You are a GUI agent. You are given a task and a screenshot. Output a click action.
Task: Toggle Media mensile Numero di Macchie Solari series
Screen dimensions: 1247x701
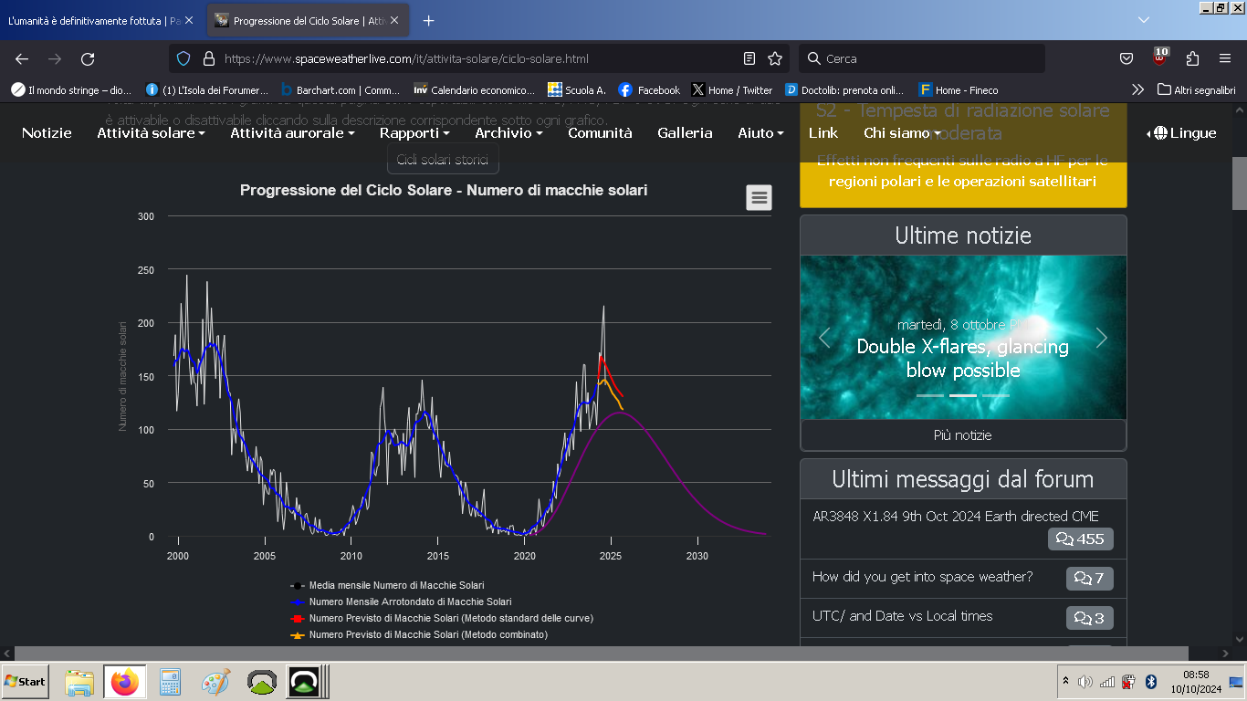coord(387,585)
